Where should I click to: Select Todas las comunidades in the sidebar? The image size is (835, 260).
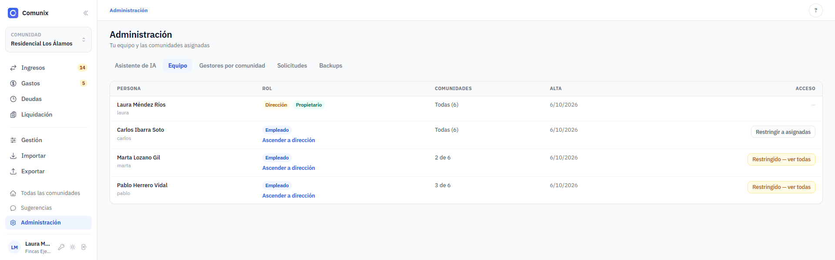coord(48,193)
